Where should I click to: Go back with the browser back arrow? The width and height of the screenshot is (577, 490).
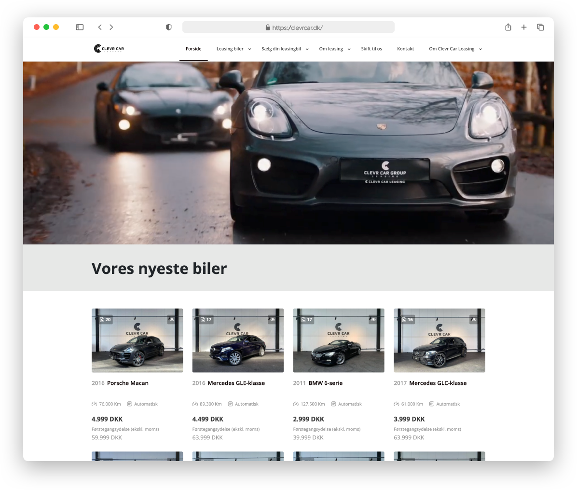coord(100,27)
